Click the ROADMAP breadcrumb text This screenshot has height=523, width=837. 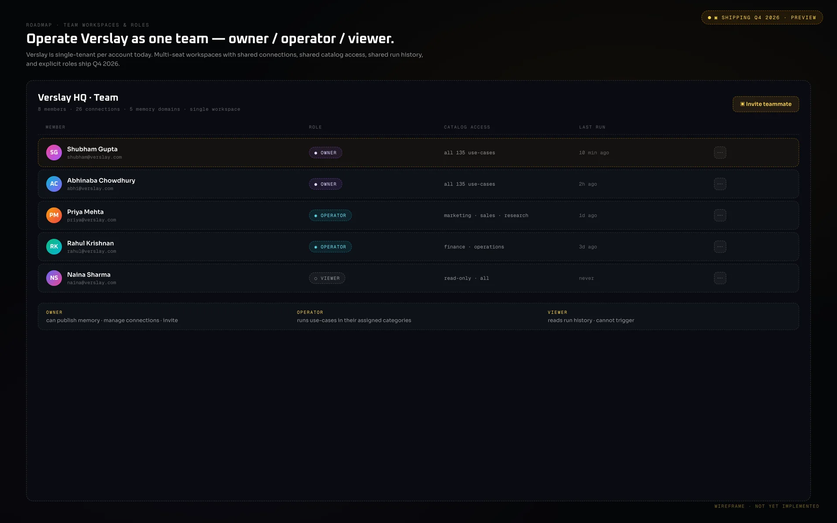[39, 25]
